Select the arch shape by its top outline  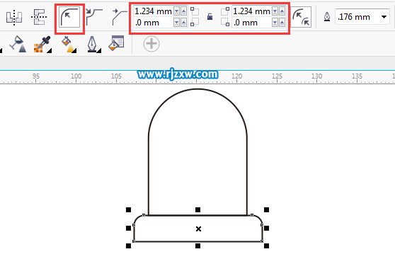[197, 89]
